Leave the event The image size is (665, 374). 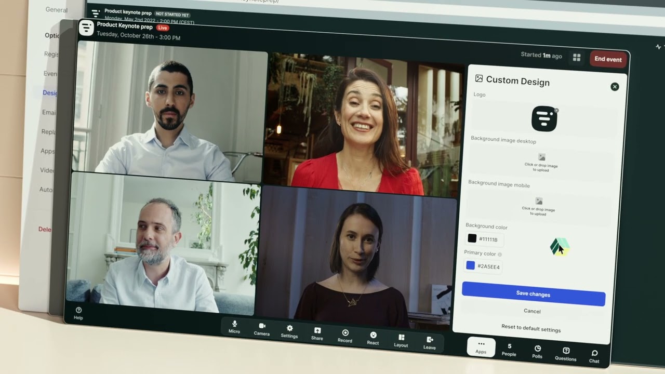coord(430,343)
